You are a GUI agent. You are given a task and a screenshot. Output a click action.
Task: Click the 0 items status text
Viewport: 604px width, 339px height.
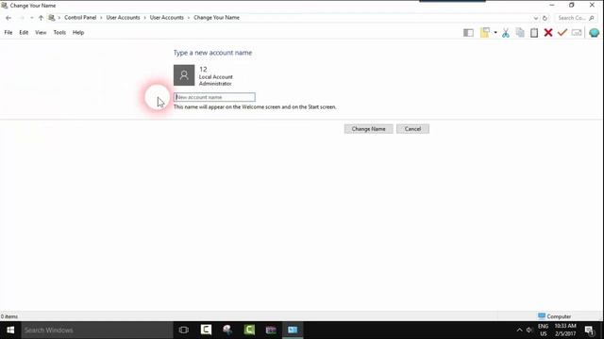click(9, 316)
